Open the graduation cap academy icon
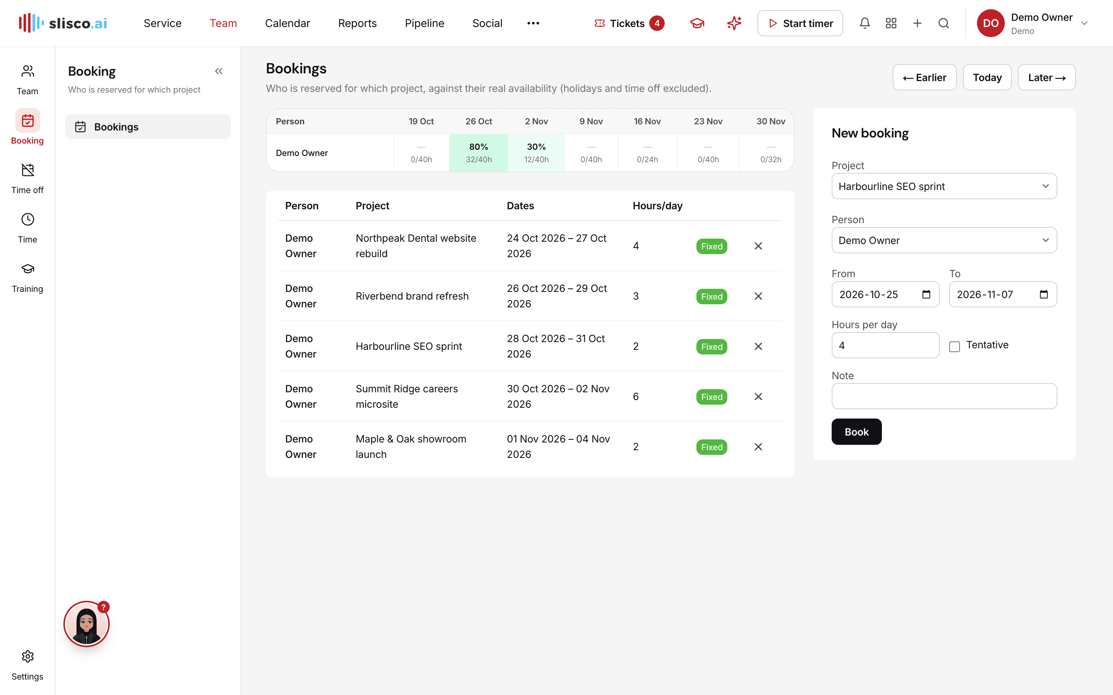Image resolution: width=1113 pixels, height=695 pixels. [697, 23]
